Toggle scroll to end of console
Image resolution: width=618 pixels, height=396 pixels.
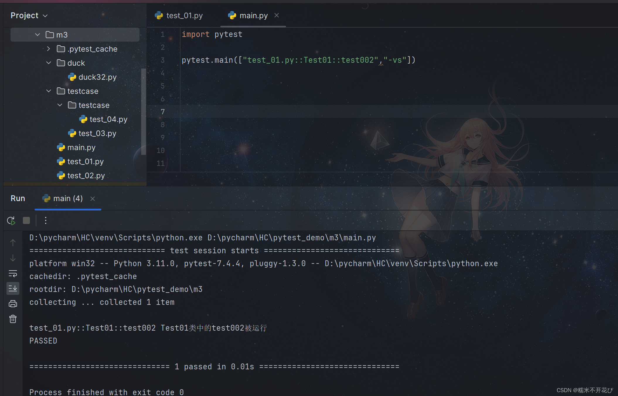tap(13, 288)
